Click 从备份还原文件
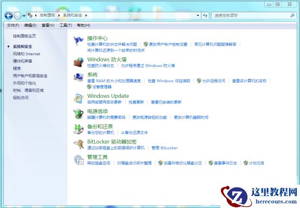300x208 pixels. 134,132
